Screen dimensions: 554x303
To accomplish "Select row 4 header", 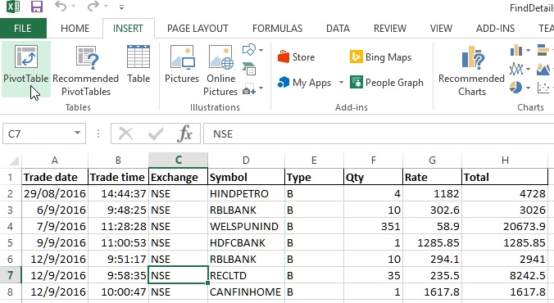I will tap(11, 226).
